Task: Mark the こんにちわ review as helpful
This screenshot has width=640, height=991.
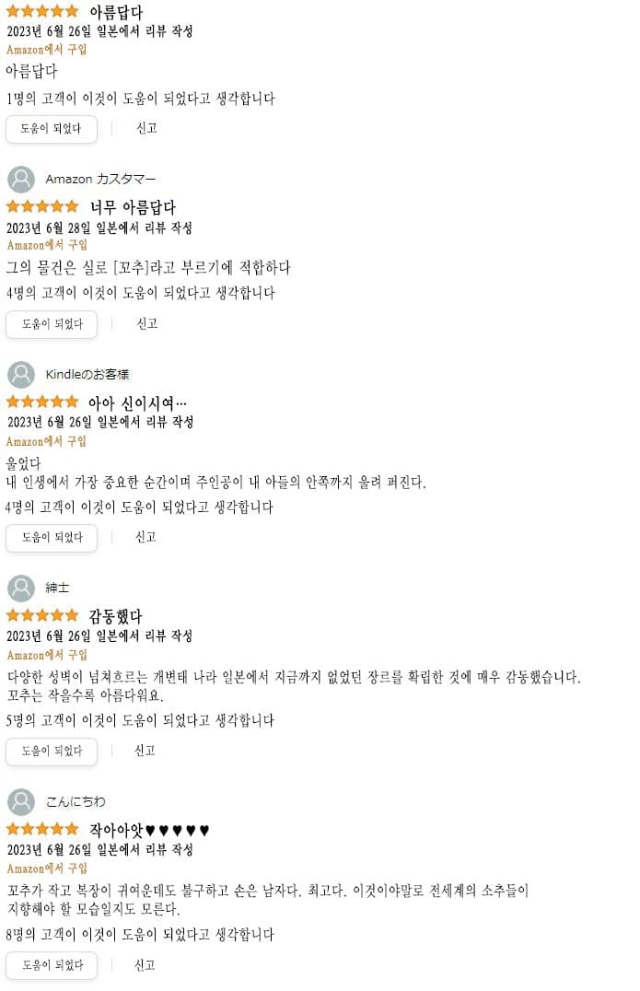Action: click(52, 965)
